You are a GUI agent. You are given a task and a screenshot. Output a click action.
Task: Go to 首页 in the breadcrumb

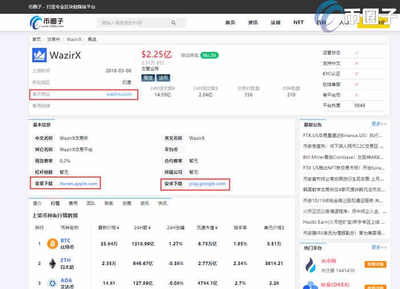click(x=37, y=39)
